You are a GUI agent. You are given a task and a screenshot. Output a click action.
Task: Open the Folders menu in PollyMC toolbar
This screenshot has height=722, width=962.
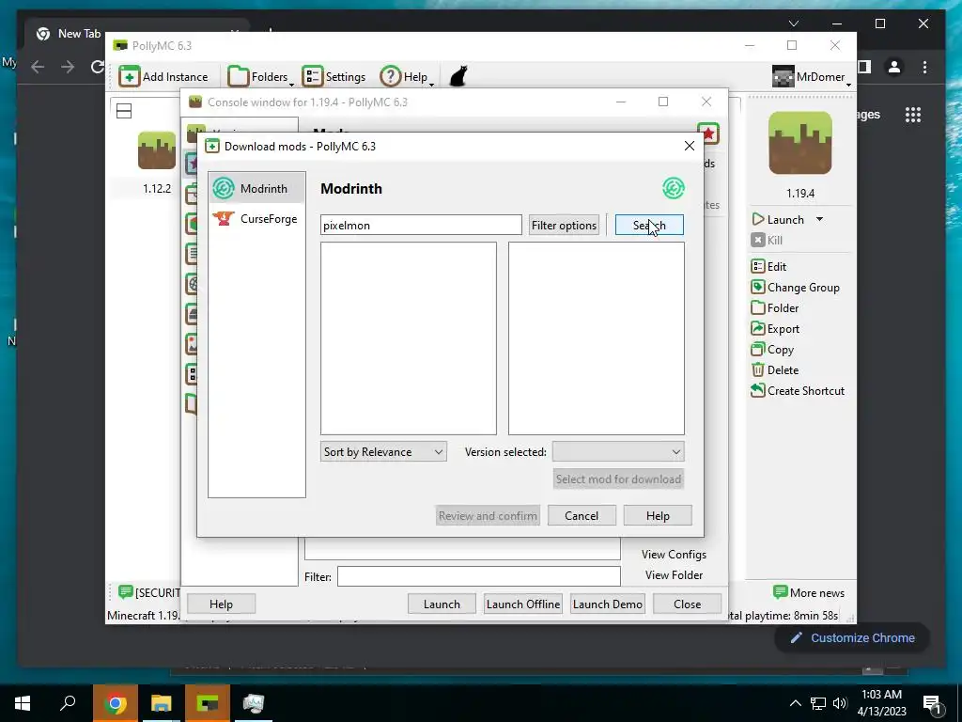pyautogui.click(x=261, y=77)
